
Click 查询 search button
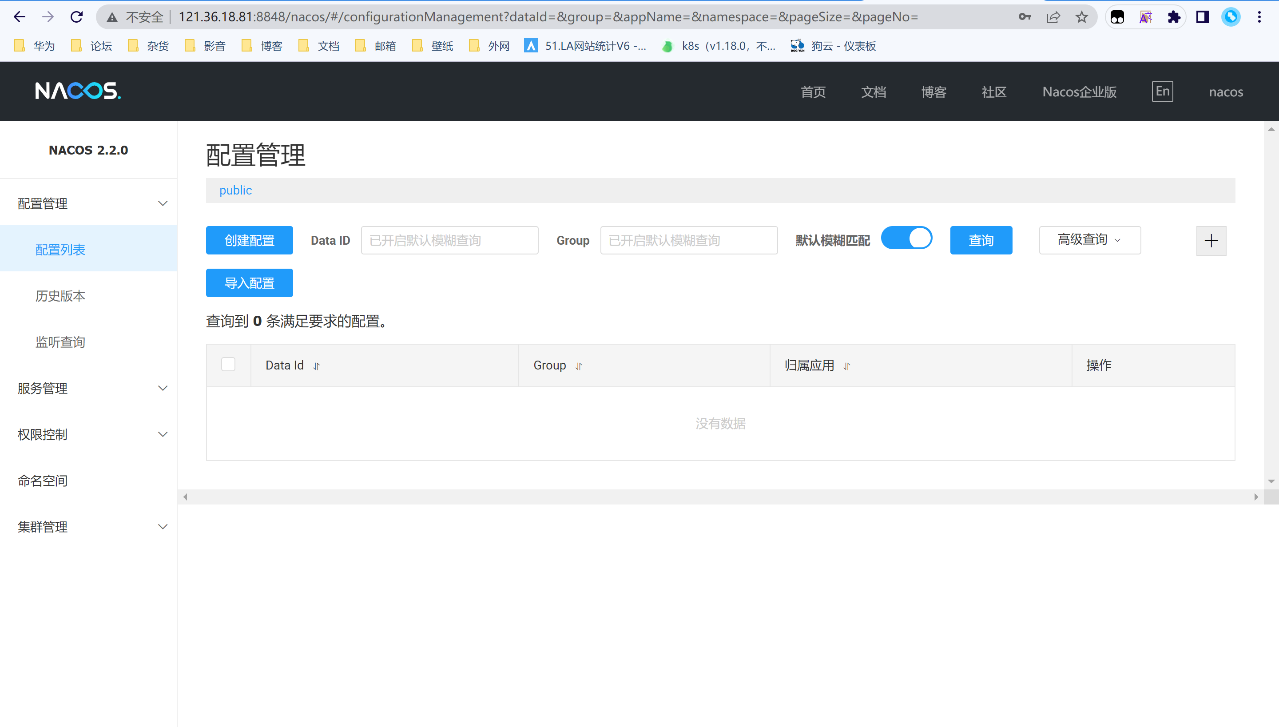click(981, 240)
